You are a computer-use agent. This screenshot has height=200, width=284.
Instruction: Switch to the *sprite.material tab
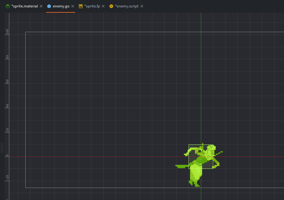[x=24, y=6]
